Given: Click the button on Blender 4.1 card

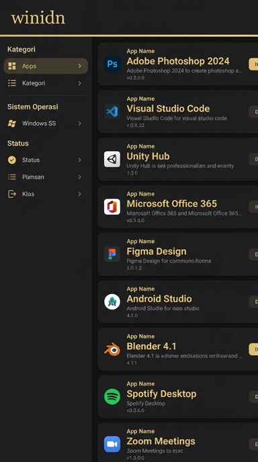Looking at the screenshot, I should 253,349.
